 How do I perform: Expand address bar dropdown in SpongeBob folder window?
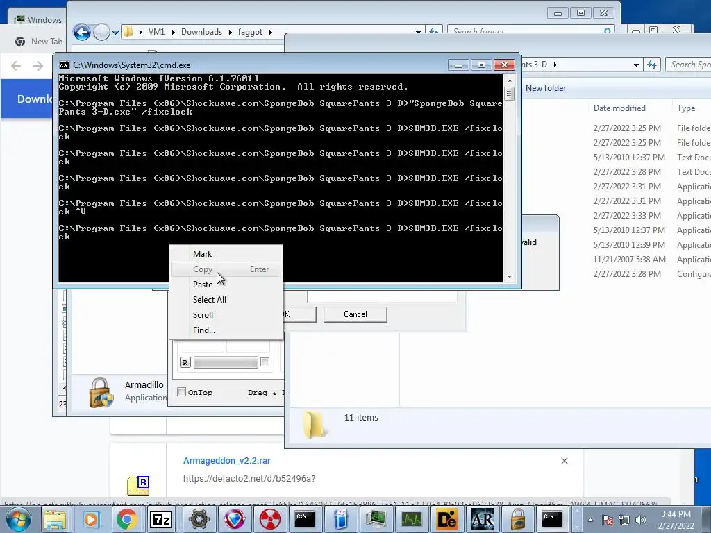pos(636,65)
